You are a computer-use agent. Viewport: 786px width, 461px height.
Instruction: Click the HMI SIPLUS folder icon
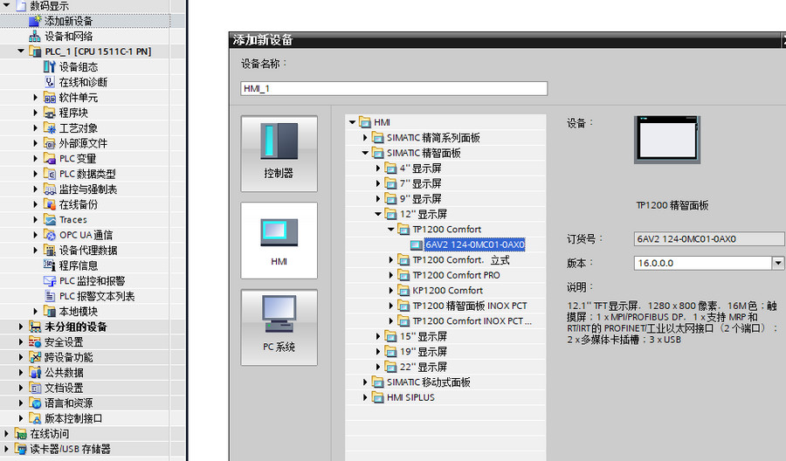pyautogui.click(x=378, y=397)
